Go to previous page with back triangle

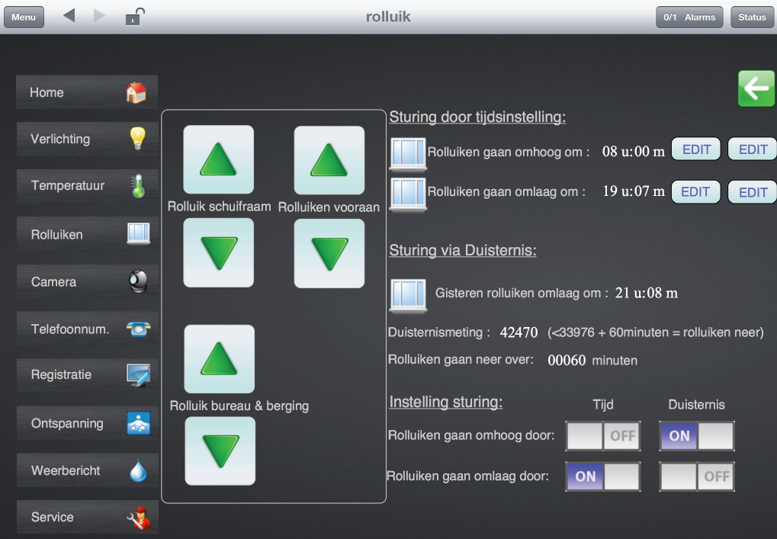click(x=69, y=16)
